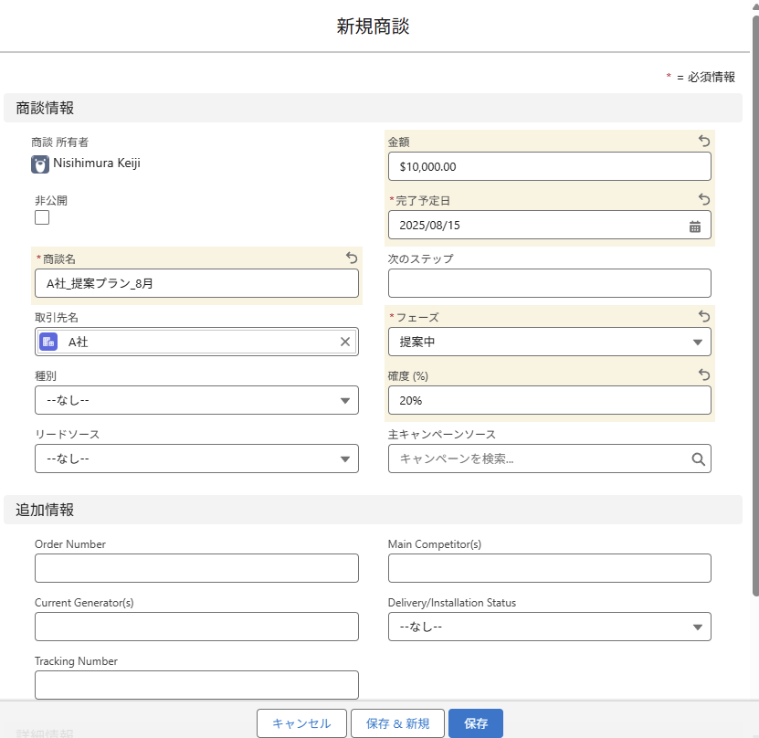Click the vertical scrollbar of the dialog
Image resolution: width=759 pixels, height=738 pixels.
tap(755, 305)
